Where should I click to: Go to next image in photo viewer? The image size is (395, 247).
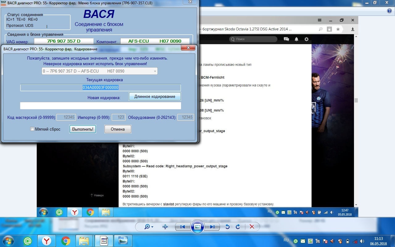click(x=212, y=227)
